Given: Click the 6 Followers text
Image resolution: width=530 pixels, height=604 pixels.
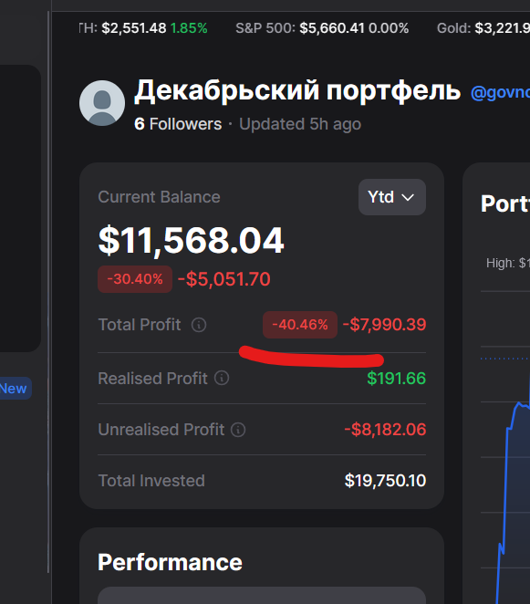Looking at the screenshot, I should click(178, 124).
